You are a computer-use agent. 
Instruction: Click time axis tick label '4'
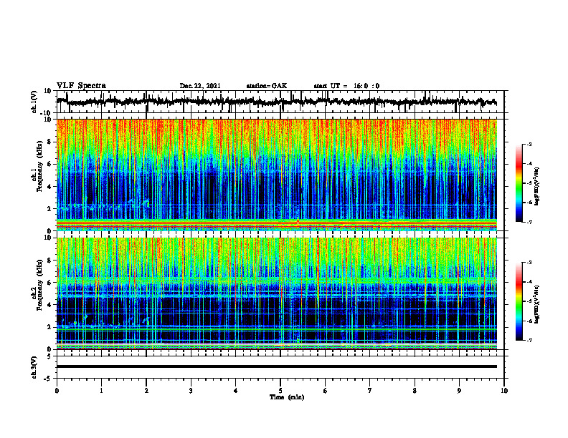click(236, 391)
